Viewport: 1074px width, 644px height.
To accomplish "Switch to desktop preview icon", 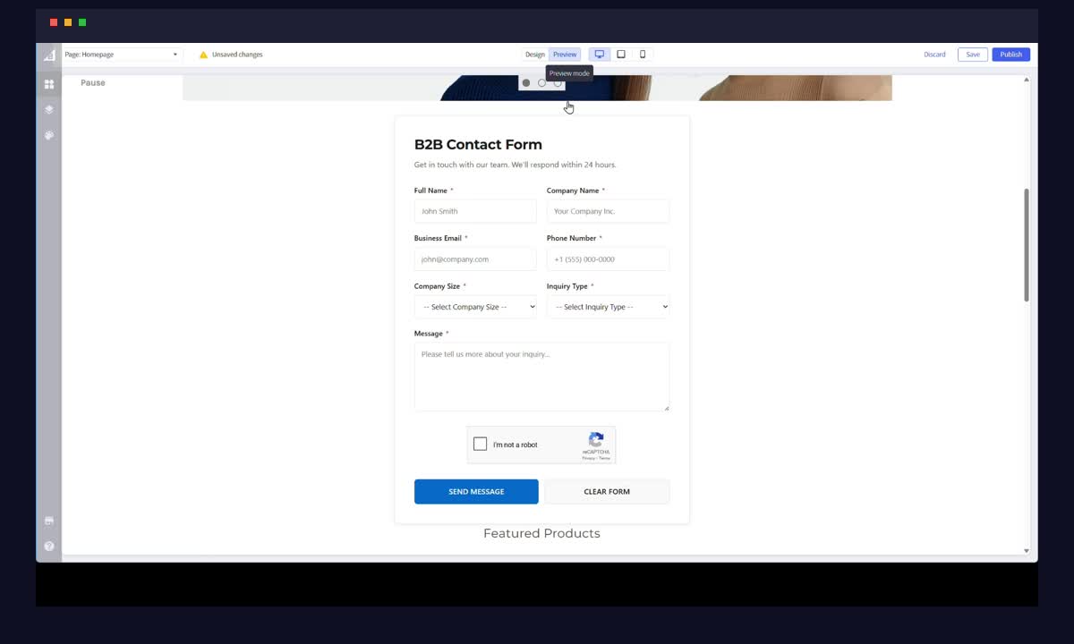I will coord(600,54).
